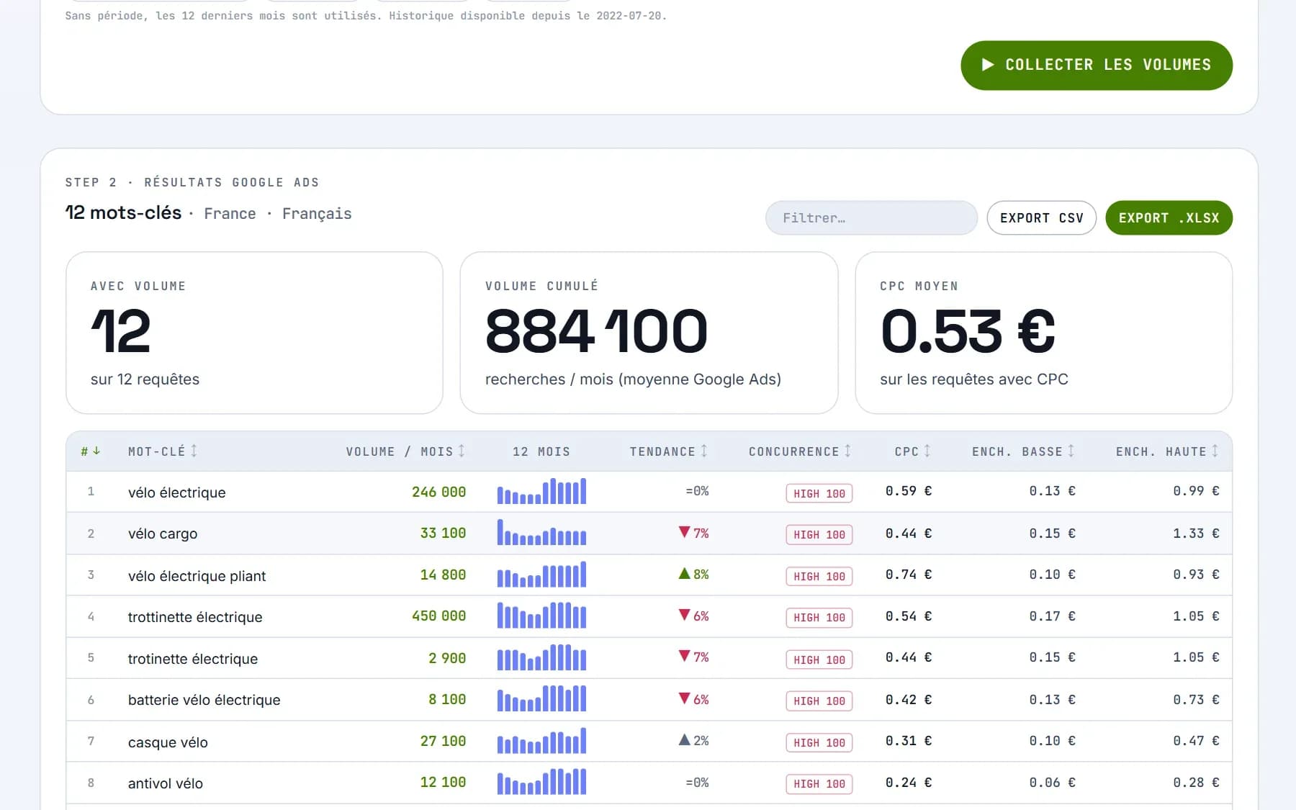Viewport: 1296px width, 810px height.
Task: Click the 450 000 volume value
Action: [x=438, y=616]
